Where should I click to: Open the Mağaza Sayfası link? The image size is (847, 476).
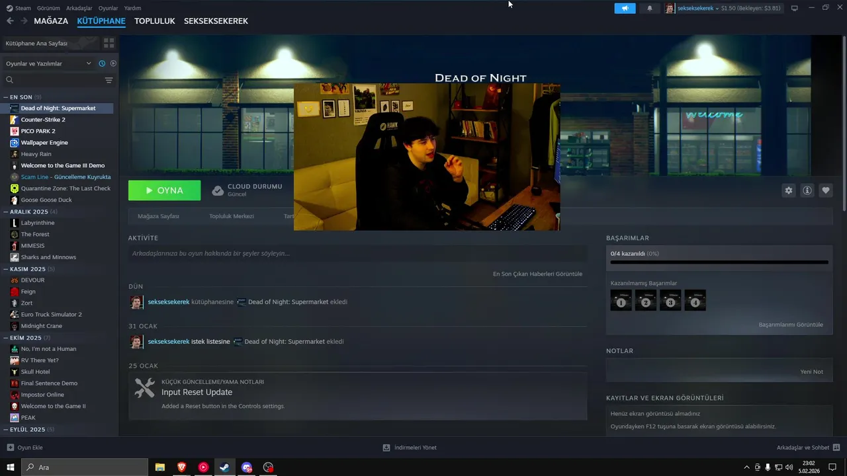coord(158,216)
